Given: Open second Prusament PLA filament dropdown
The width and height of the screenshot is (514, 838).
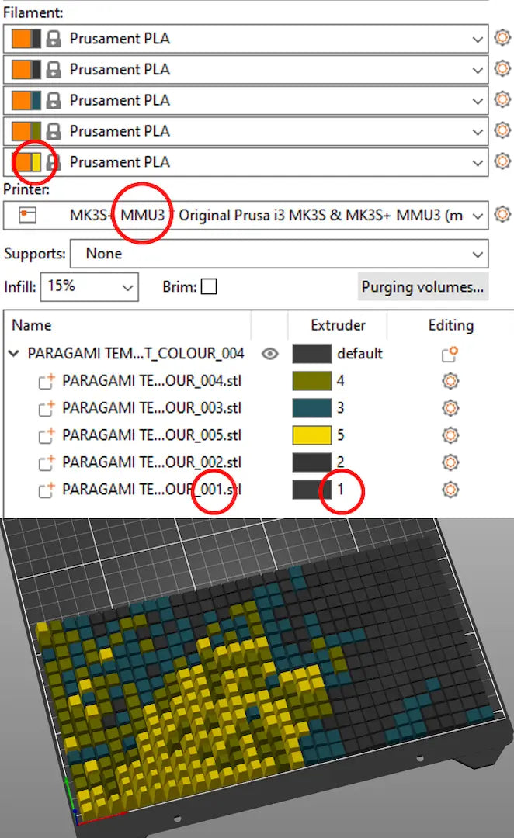Looking at the screenshot, I should tap(245, 70).
